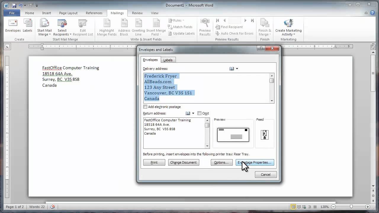Go to the first record
Image resolution: width=379 pixels, height=213 pixels.
(218, 20)
